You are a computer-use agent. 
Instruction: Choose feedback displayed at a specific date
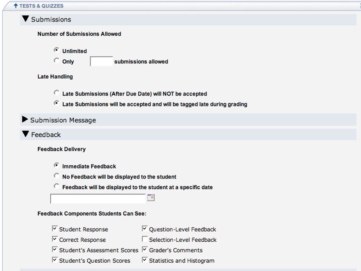(56, 186)
